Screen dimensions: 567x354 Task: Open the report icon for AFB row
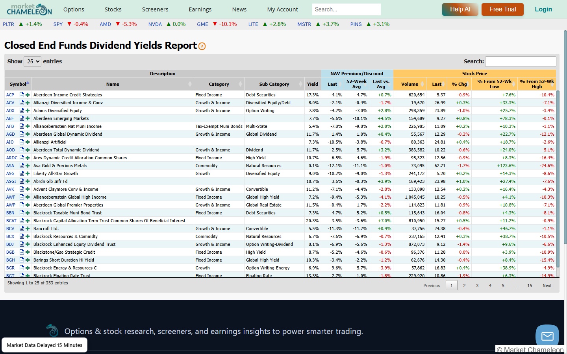tap(22, 126)
